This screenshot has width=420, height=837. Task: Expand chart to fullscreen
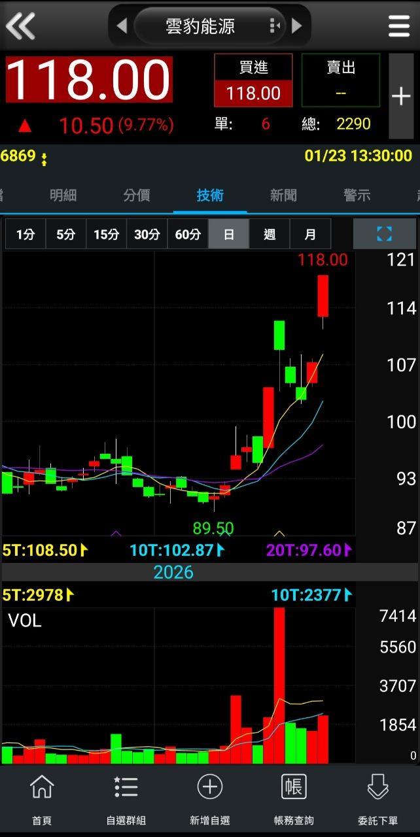coord(384,234)
